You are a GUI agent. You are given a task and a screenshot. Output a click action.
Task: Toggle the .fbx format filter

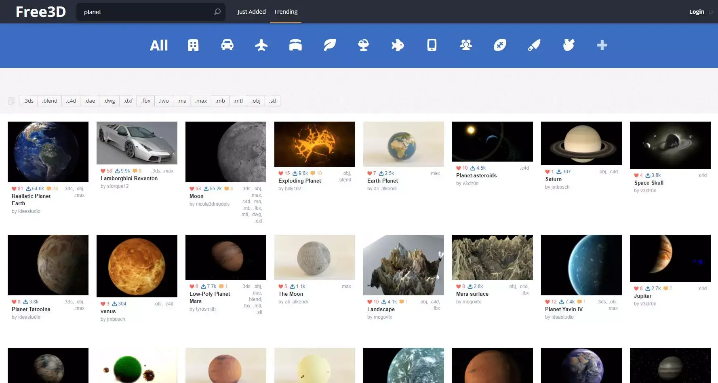tap(146, 101)
